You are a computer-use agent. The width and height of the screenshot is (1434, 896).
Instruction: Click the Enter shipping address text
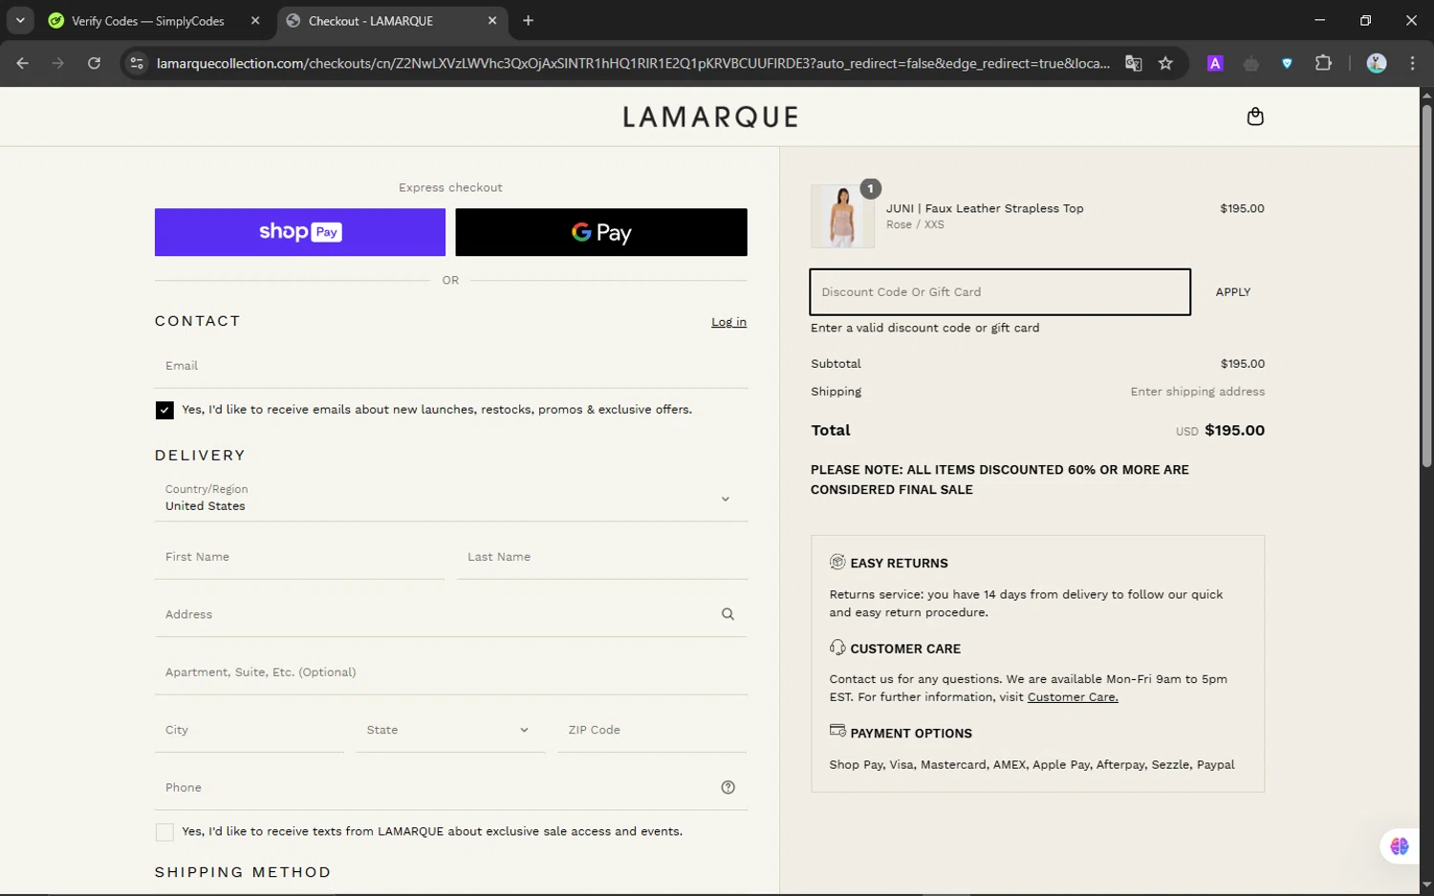(1197, 392)
